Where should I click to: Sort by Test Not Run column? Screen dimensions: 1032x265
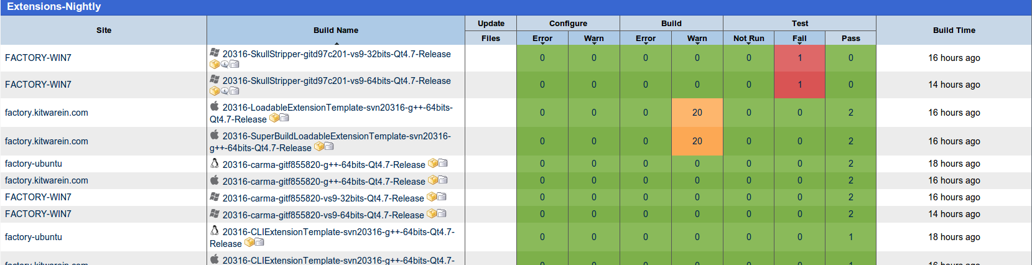click(748, 38)
